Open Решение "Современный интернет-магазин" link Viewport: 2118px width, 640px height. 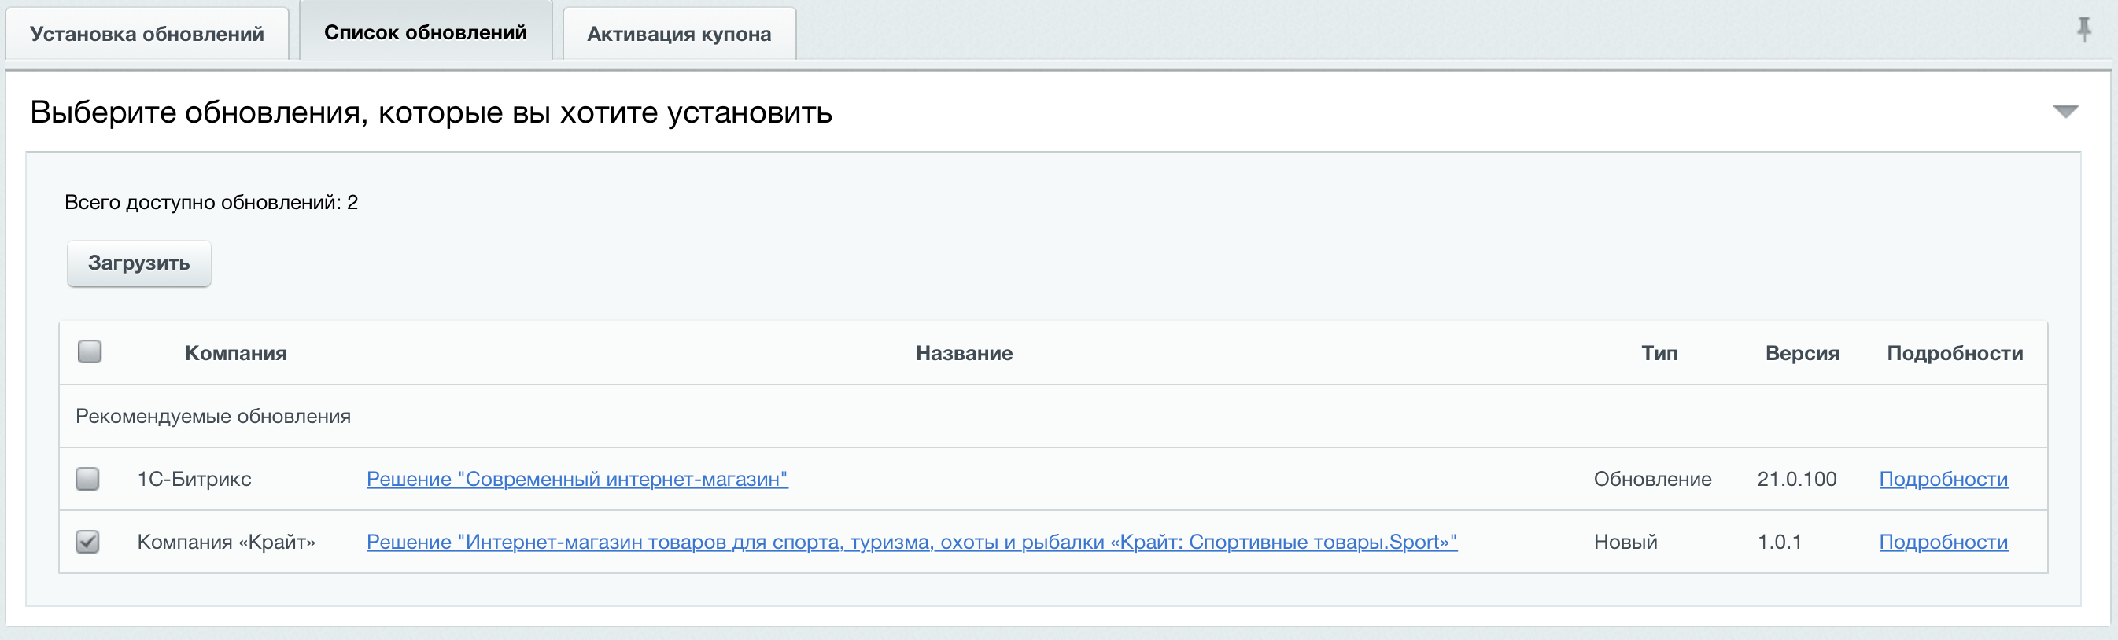point(577,479)
